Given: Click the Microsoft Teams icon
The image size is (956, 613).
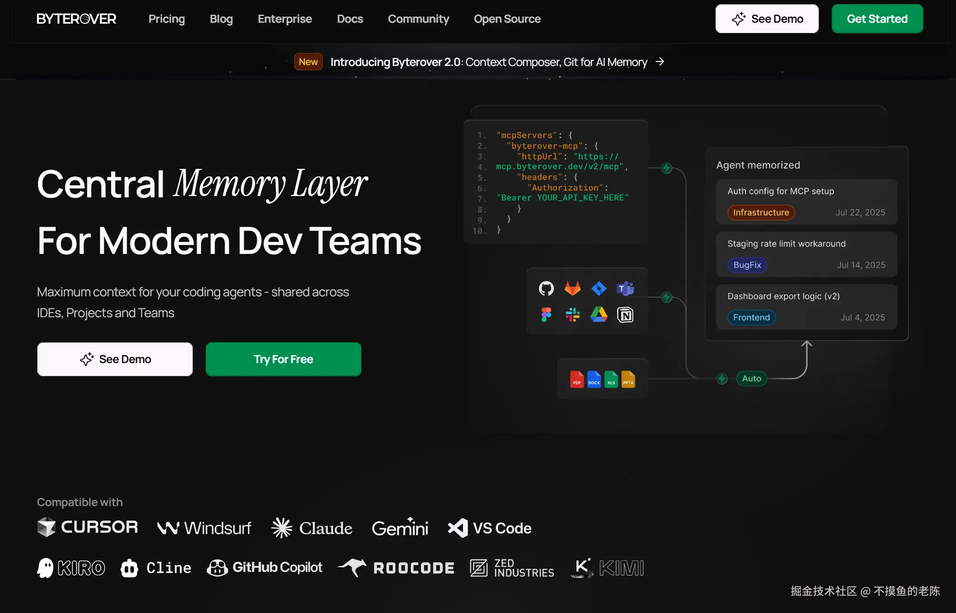Looking at the screenshot, I should (625, 289).
